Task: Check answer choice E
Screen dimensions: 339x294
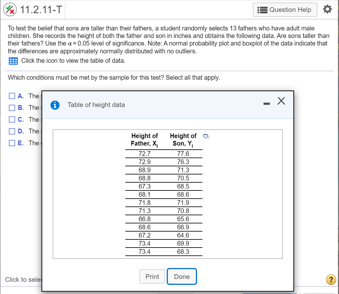Action: pos(12,143)
